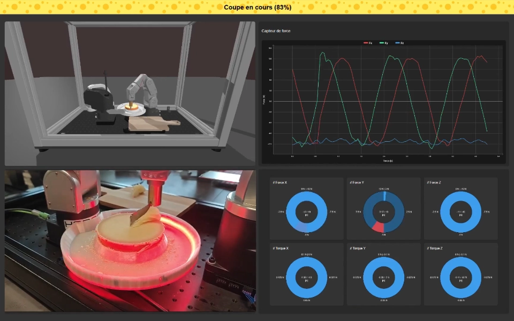Click the 'Torque X' card heading
The width and height of the screenshot is (514, 321).
pyautogui.click(x=281, y=249)
